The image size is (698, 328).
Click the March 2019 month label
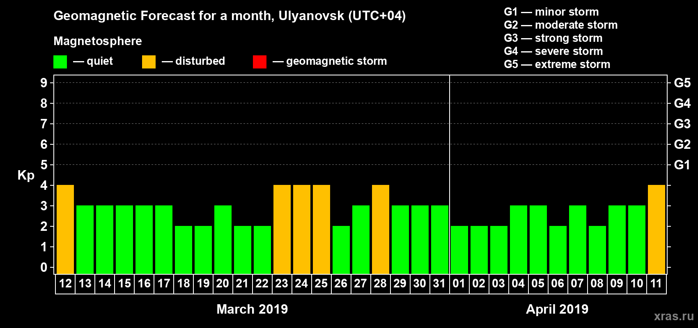[x=252, y=309]
